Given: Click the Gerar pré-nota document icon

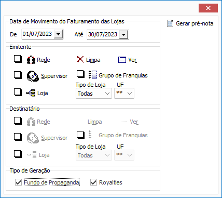Looking at the screenshot, I should point(170,23).
